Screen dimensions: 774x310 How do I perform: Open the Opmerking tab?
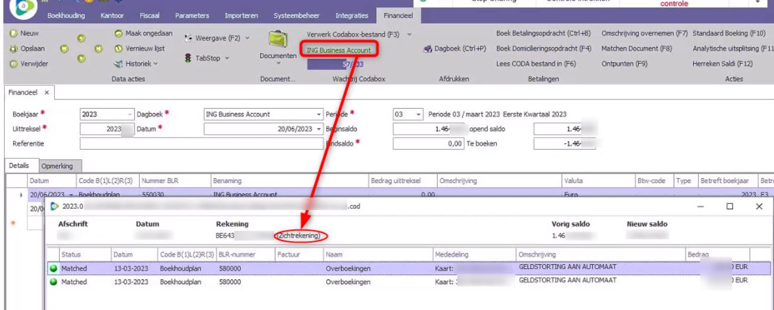61,166
